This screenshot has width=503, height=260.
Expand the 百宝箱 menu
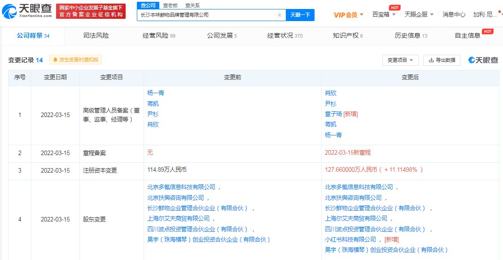click(x=384, y=15)
